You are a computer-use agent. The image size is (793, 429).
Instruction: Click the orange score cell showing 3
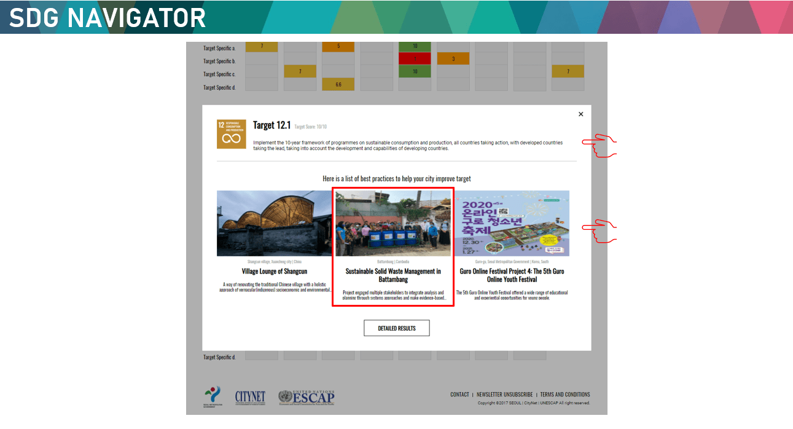(453, 59)
